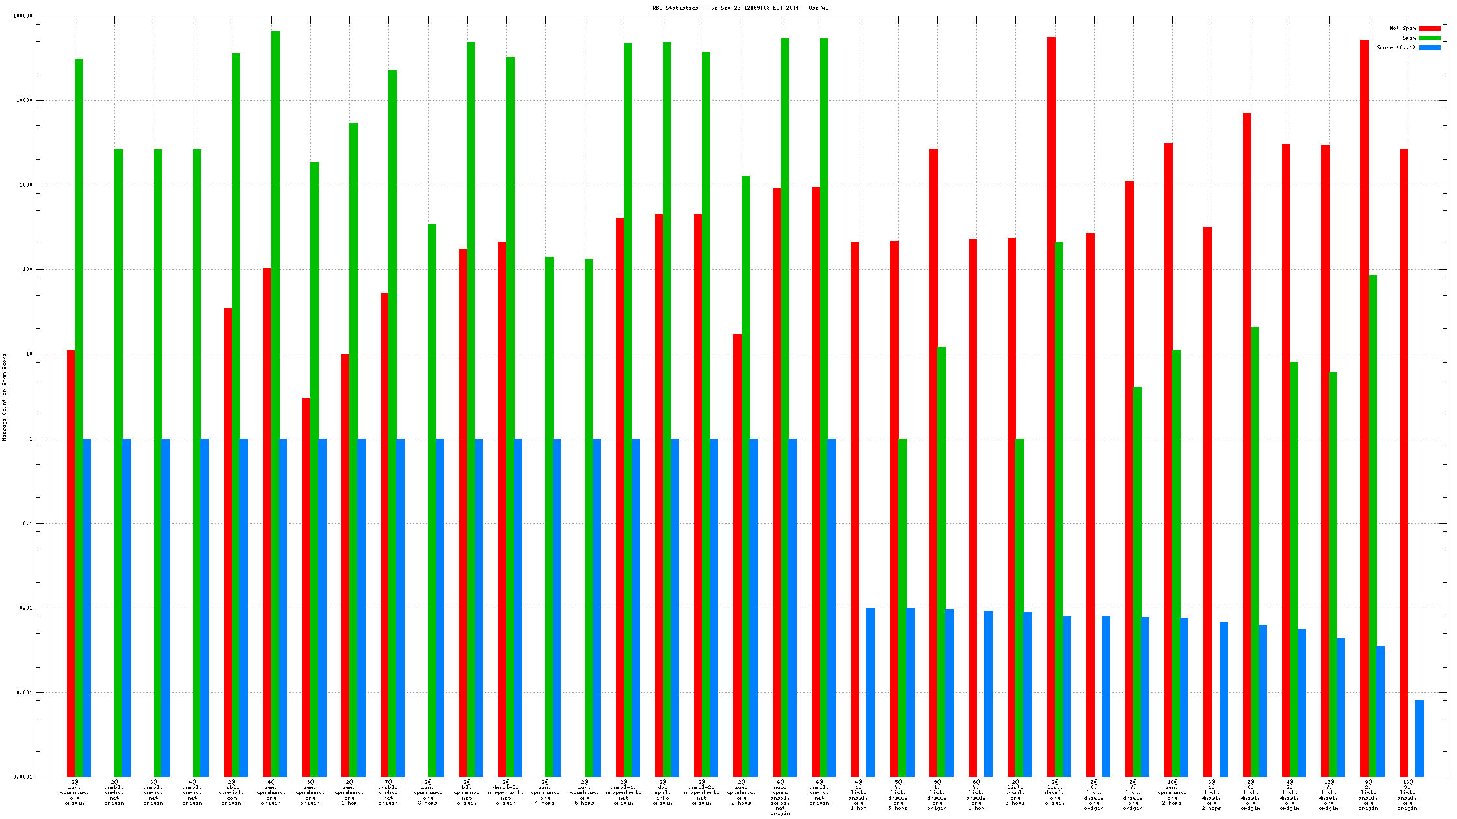Select the psbl.surriel.com origin axis label
This screenshot has width=1457, height=819.
click(232, 792)
